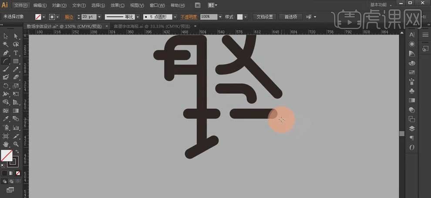Open the 文件(F) menu
Screen dimensions: 431x198
click(21, 5)
